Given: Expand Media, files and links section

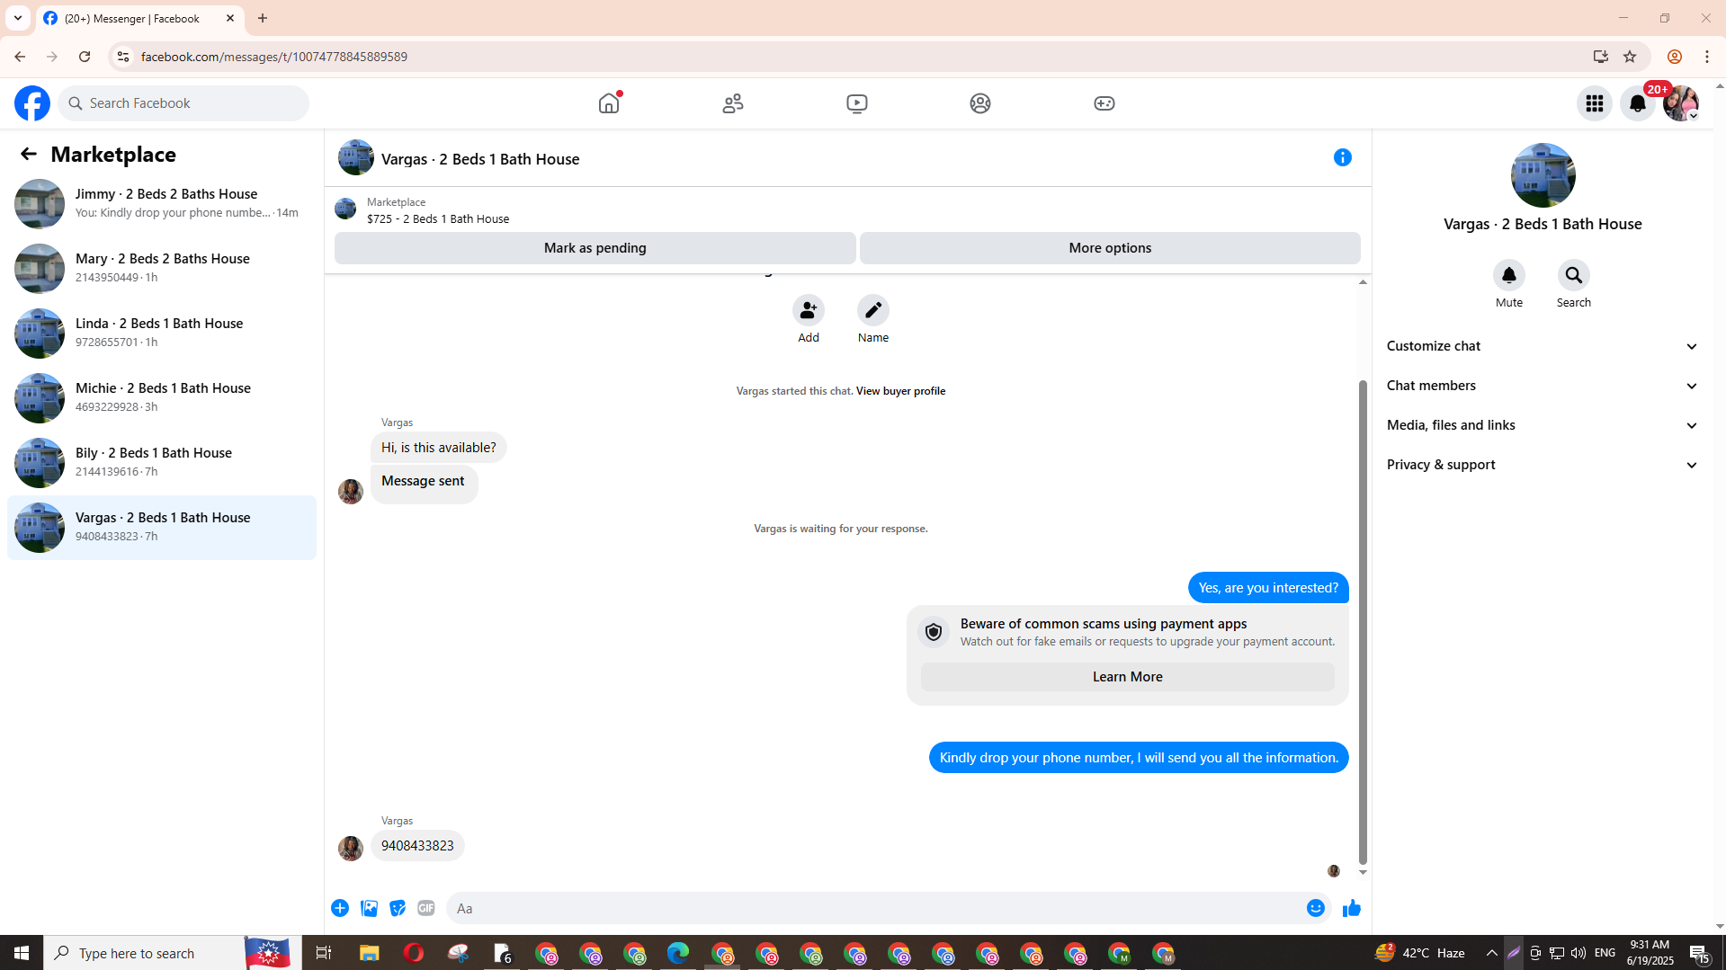Looking at the screenshot, I should 1543,425.
